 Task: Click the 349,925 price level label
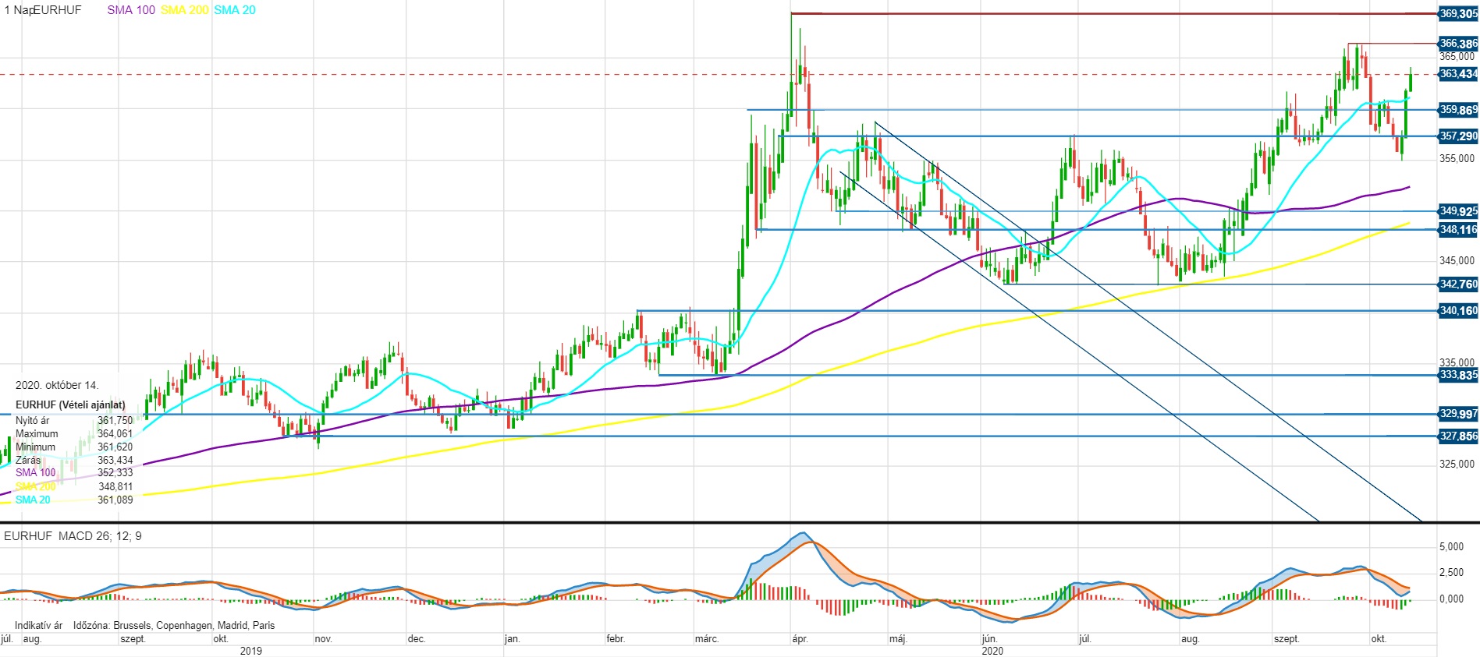(x=1458, y=211)
